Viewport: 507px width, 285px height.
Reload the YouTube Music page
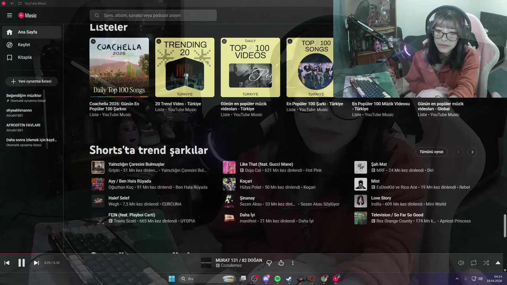coord(20,3)
